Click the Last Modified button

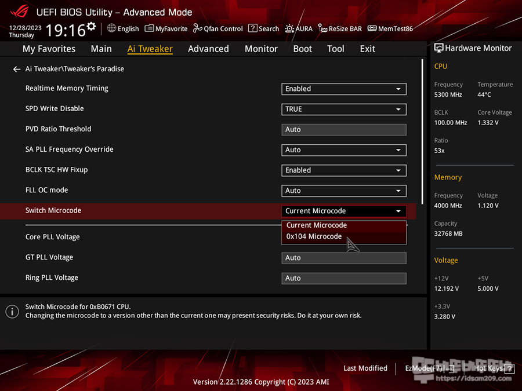(x=365, y=368)
